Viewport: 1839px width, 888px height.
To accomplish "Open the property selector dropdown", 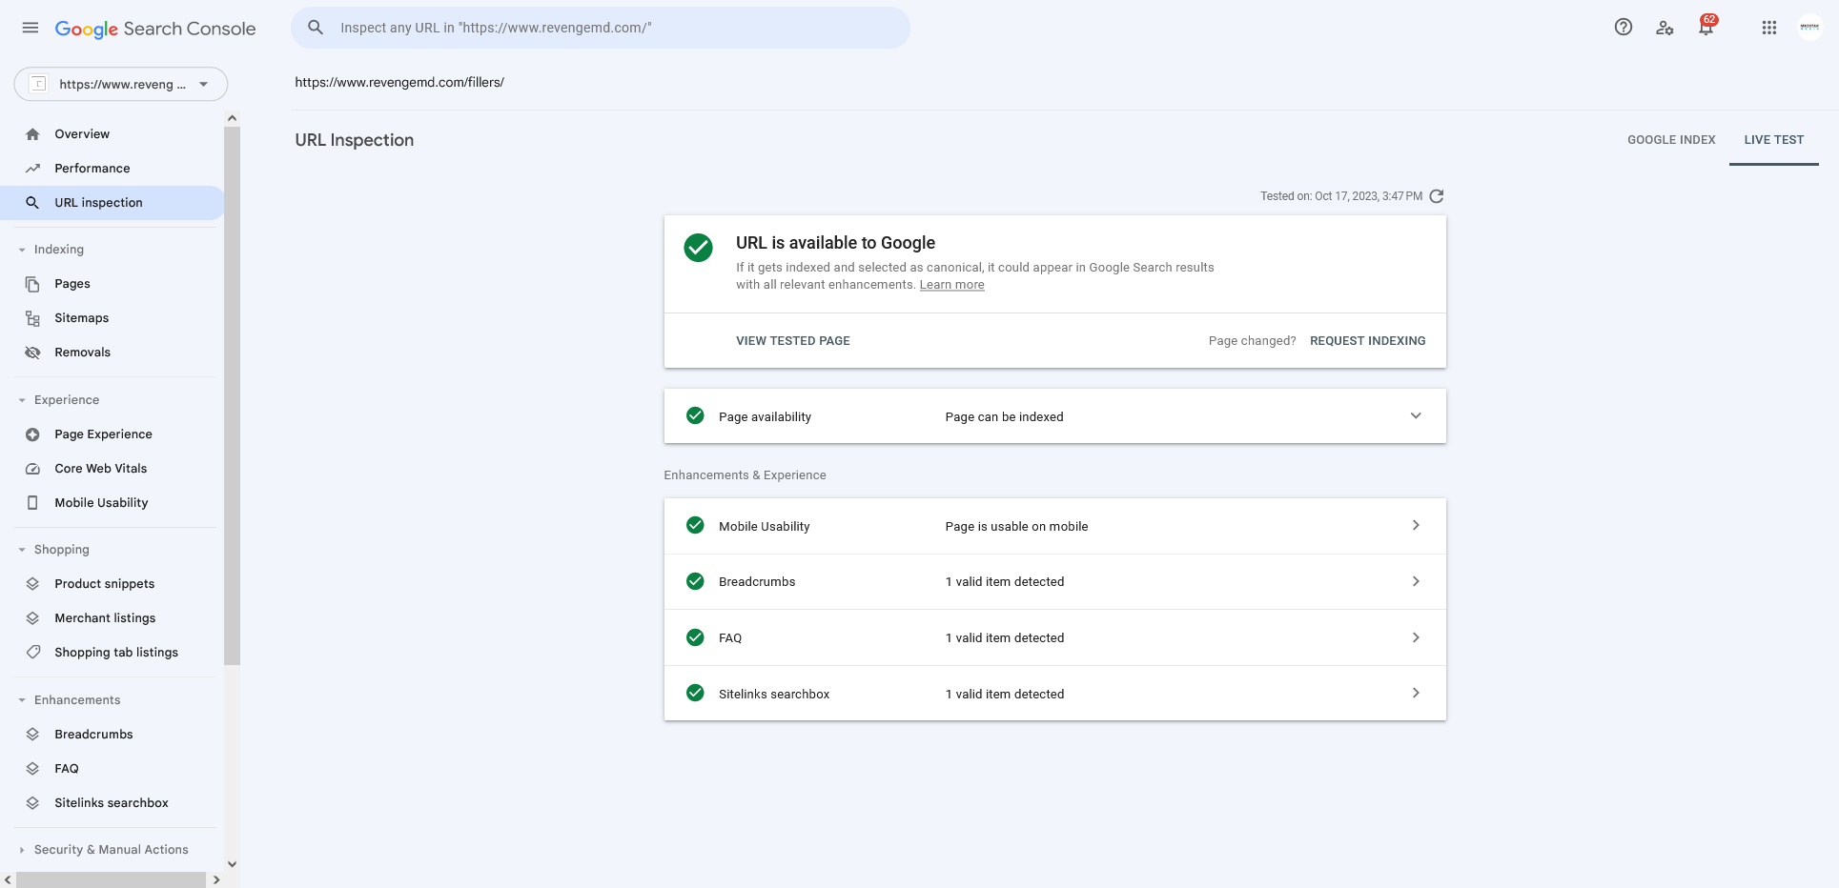I will click(x=120, y=84).
